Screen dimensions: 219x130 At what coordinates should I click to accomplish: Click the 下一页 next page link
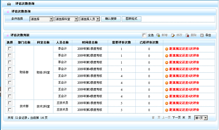point(176,118)
